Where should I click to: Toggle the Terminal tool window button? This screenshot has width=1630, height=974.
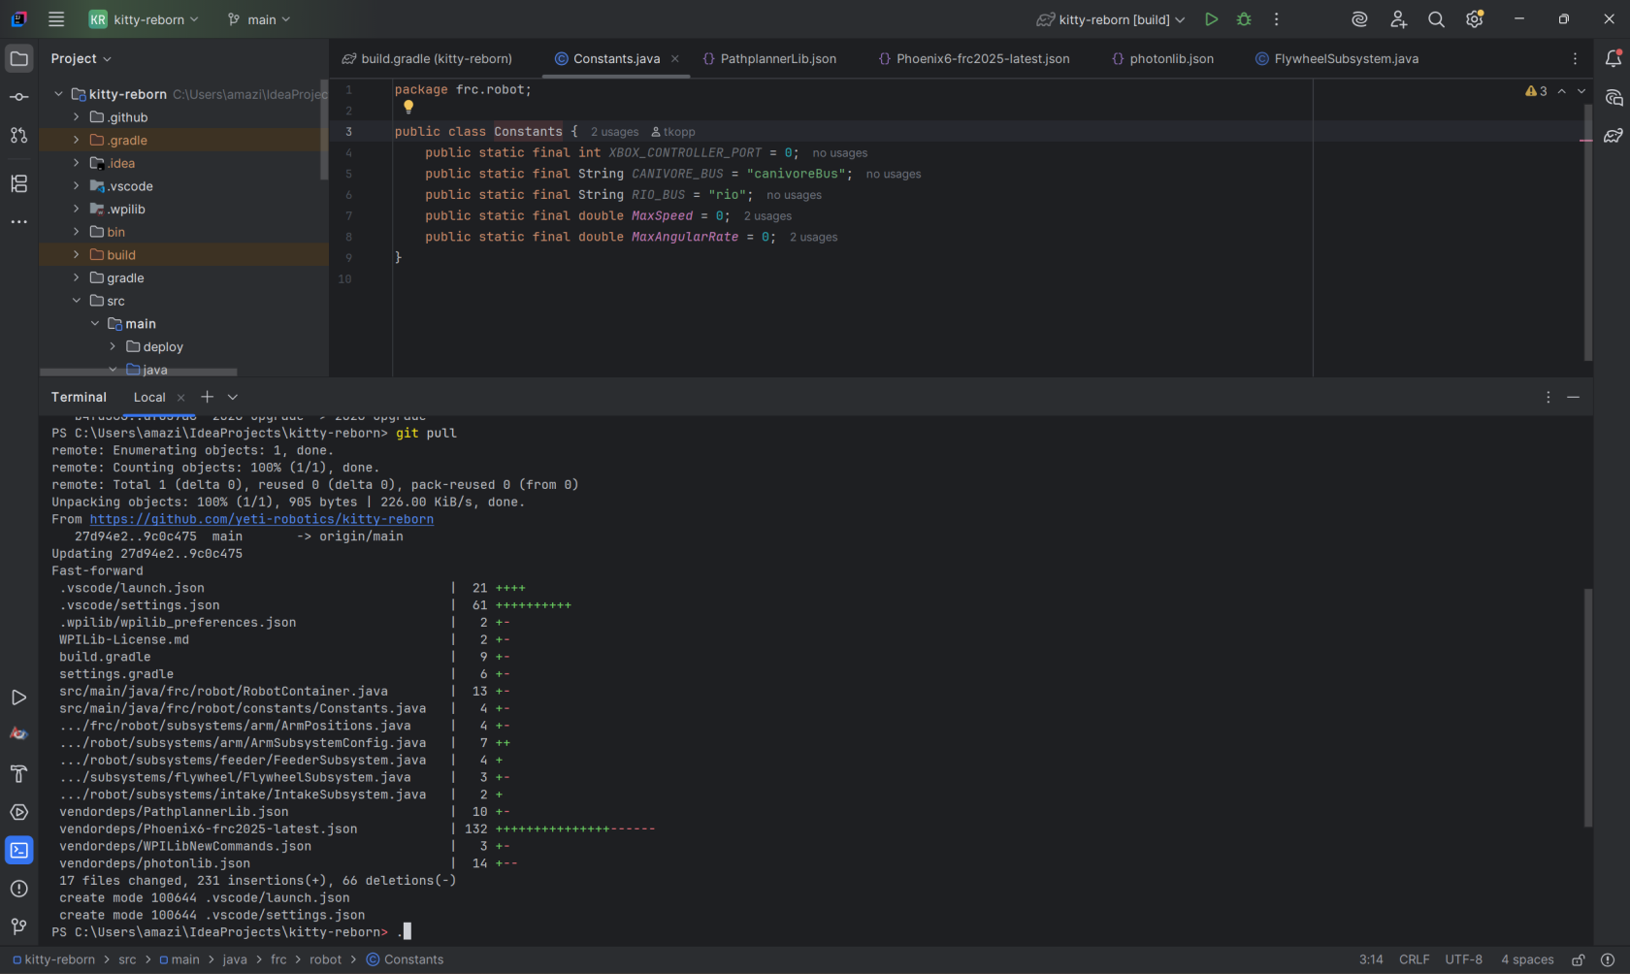click(18, 851)
